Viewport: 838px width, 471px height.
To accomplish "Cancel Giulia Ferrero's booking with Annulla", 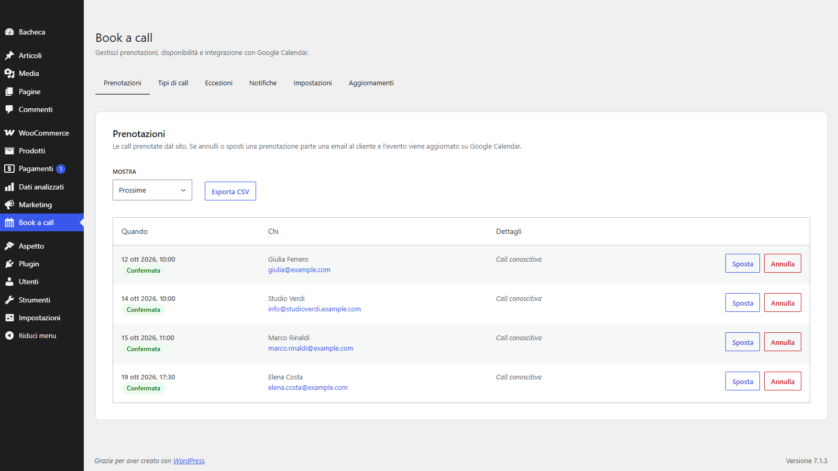I will tap(782, 263).
